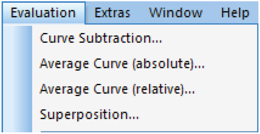
Task: Switch to Window in the menu bar
Action: (x=176, y=13)
